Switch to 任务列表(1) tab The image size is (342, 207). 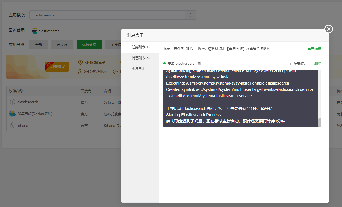coord(140,47)
